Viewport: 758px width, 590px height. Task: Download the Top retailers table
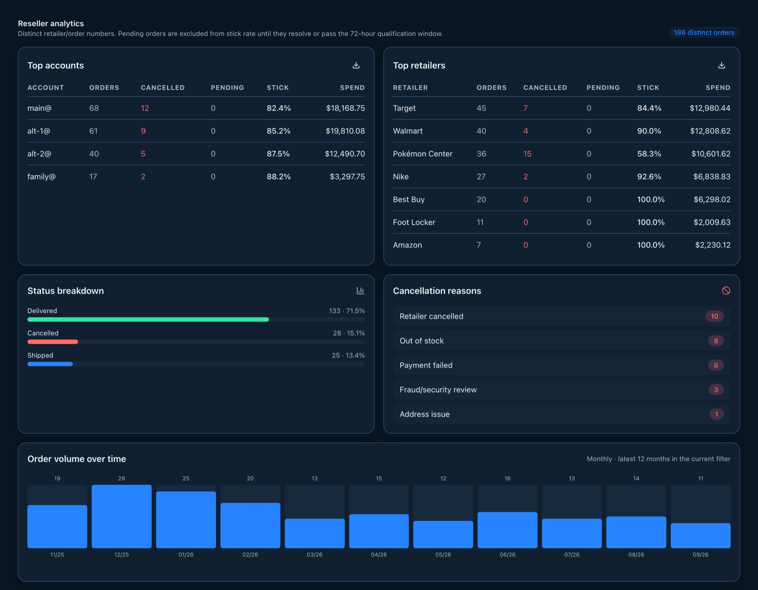[722, 65]
